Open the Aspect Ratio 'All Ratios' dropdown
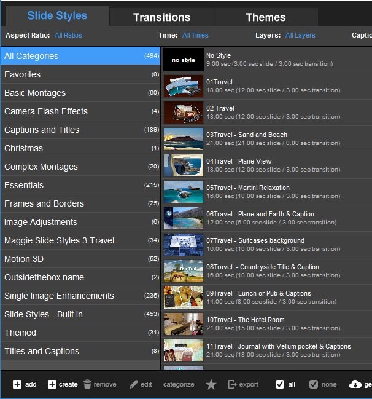 68,36
